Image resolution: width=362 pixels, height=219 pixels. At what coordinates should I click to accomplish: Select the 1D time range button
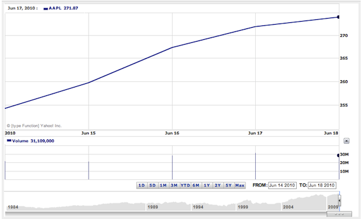(x=142, y=185)
